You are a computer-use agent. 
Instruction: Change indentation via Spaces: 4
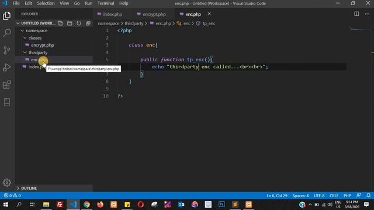(300, 195)
